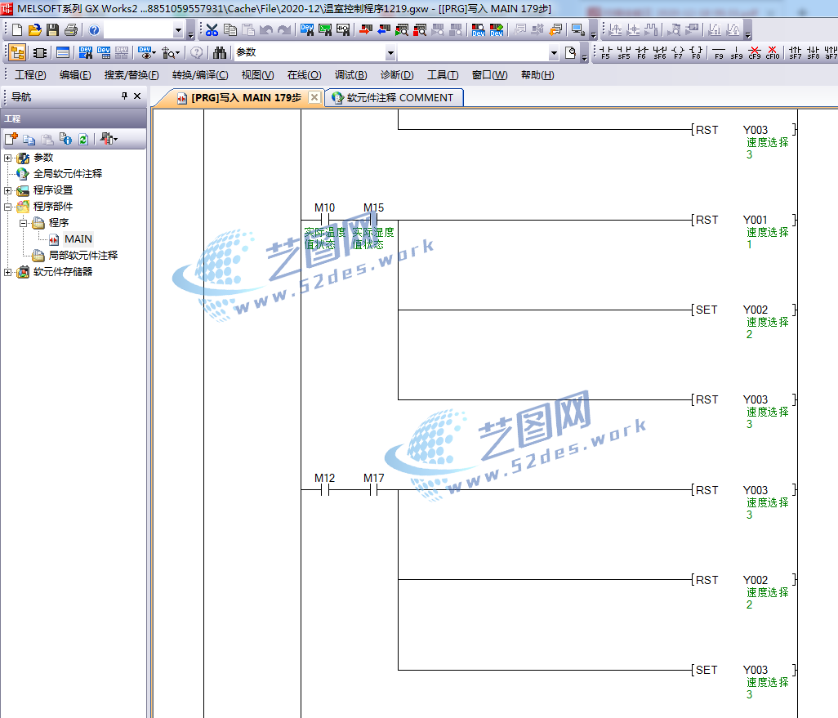Viewport: 838px width, 718px height.
Task: Insert application instruction with F8 icon
Action: pos(697,52)
